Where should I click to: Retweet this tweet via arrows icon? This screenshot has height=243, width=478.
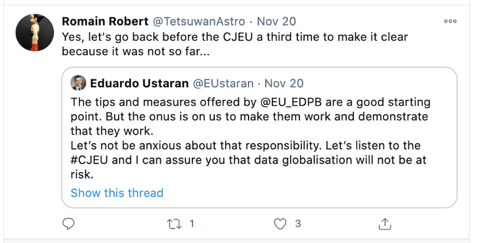point(174,224)
